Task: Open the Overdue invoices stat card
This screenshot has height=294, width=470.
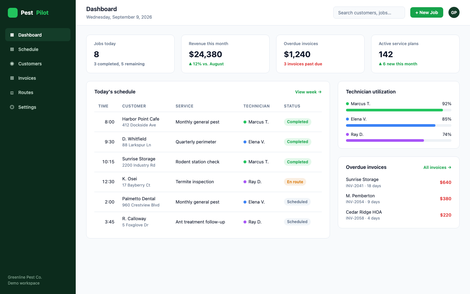Action: pyautogui.click(x=320, y=54)
